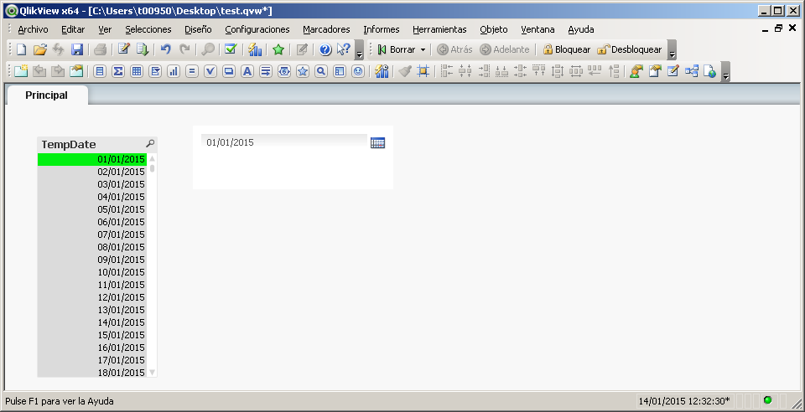
Task: Launch the Time Chart wizard icon
Action: (x=382, y=71)
